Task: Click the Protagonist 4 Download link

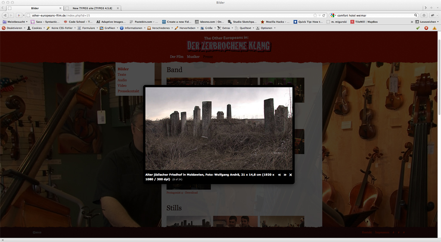Action: 182,192
